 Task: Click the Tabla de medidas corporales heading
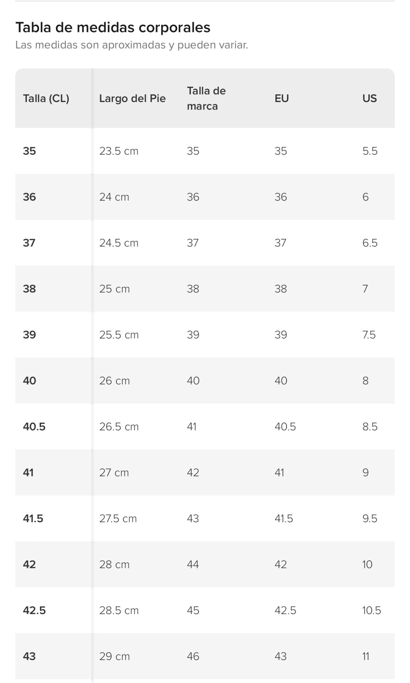[x=113, y=27]
